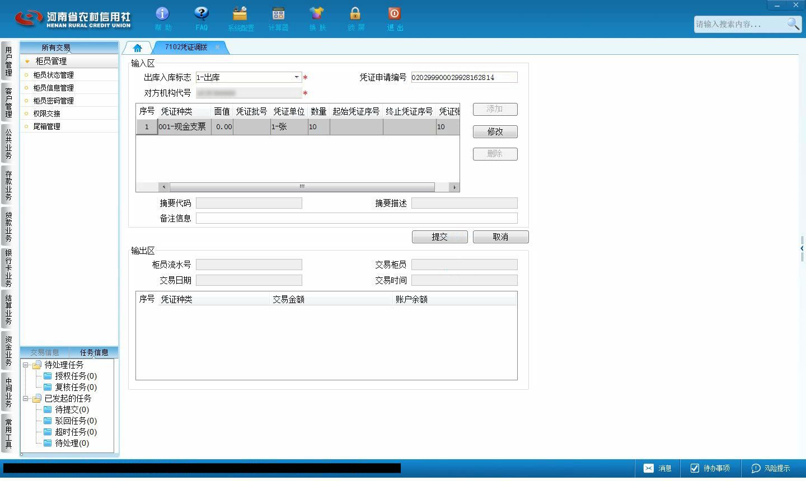806x481 pixels.
Task: Open the 消息 envelope icon in status bar
Action: point(648,468)
